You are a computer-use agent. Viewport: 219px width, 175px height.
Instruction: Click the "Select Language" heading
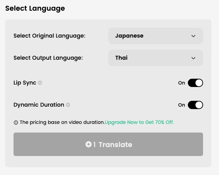[35, 8]
